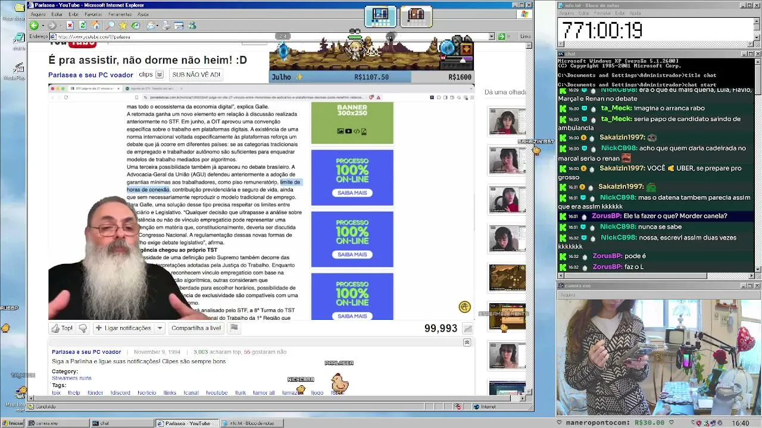Open the Editar menu in Internet Explorer
The height and width of the screenshot is (428, 762).
57,14
